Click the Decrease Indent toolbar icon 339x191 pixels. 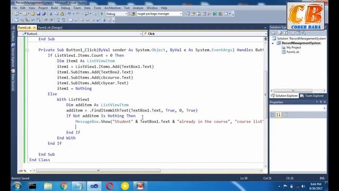(x=46, y=20)
